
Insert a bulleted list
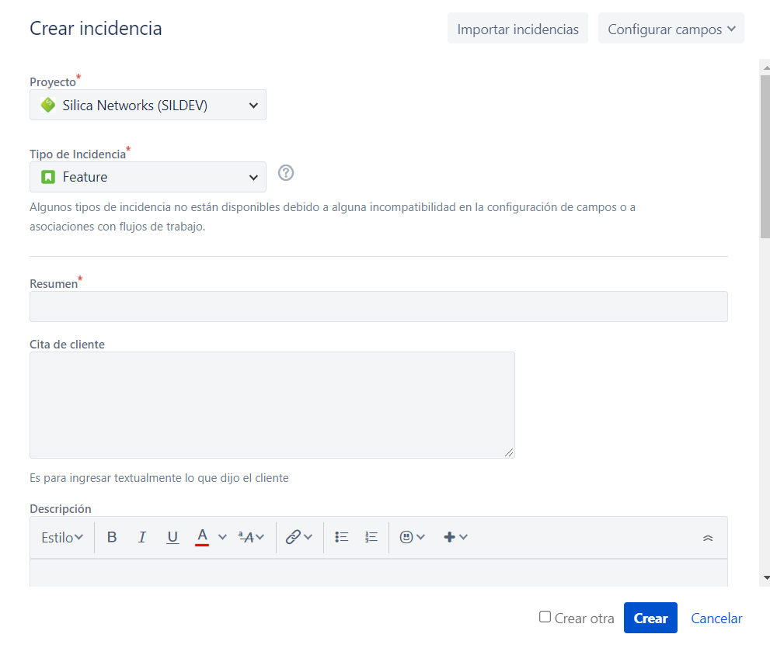coord(342,537)
